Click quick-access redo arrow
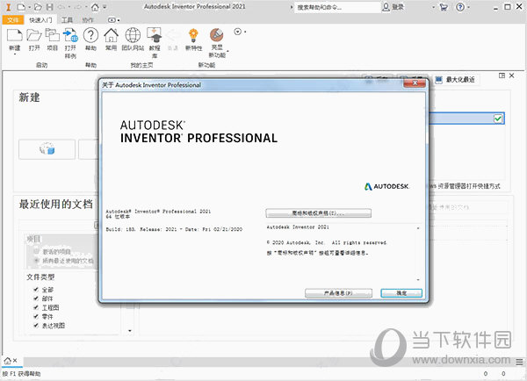Image resolution: width=527 pixels, height=381 pixels. pos(78,7)
